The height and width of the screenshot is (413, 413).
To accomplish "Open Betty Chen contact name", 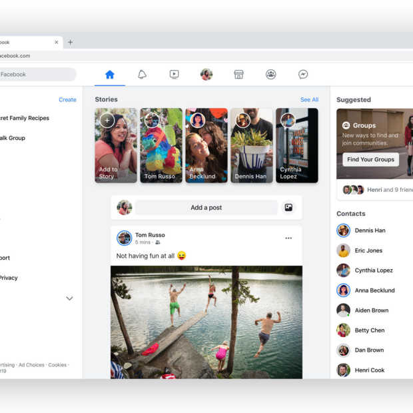I will click(x=370, y=330).
